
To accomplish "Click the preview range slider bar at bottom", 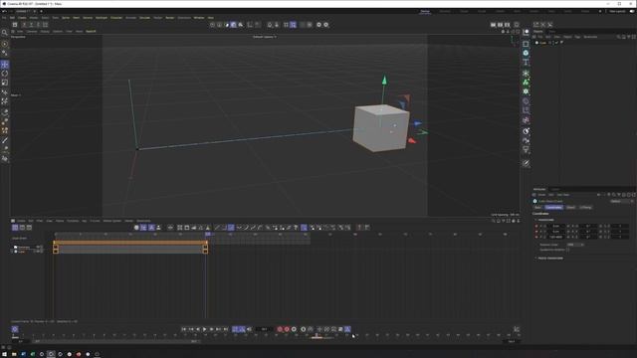I will [x=115, y=341].
